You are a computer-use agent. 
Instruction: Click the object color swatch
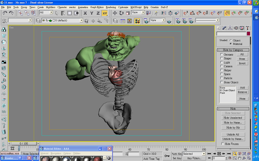[x=248, y=33]
